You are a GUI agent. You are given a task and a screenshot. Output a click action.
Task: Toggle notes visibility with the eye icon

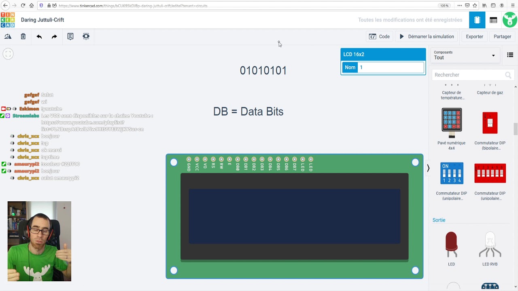pos(86,36)
